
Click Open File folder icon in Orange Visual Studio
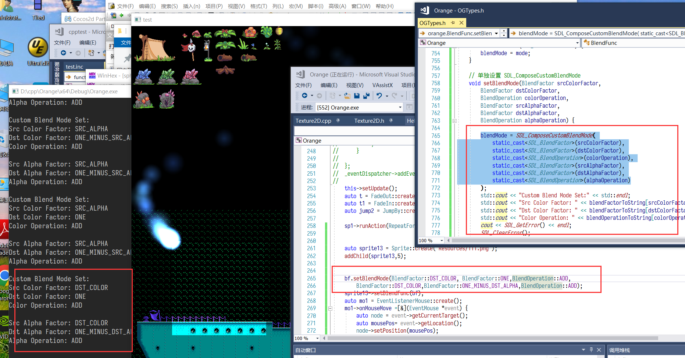pos(347,96)
